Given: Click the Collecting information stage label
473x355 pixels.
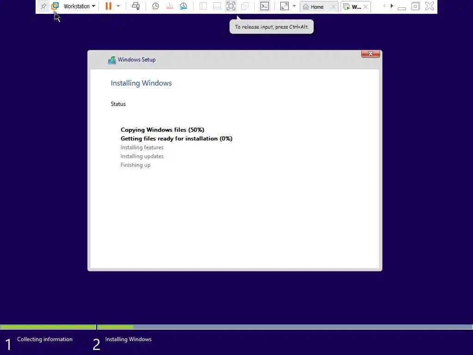Looking at the screenshot, I should coord(45,339).
